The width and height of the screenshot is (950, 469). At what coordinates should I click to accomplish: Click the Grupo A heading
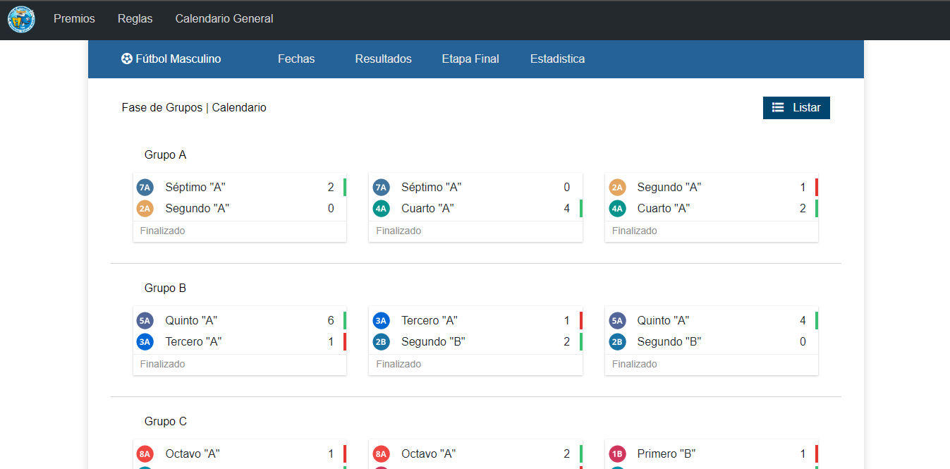pos(166,155)
